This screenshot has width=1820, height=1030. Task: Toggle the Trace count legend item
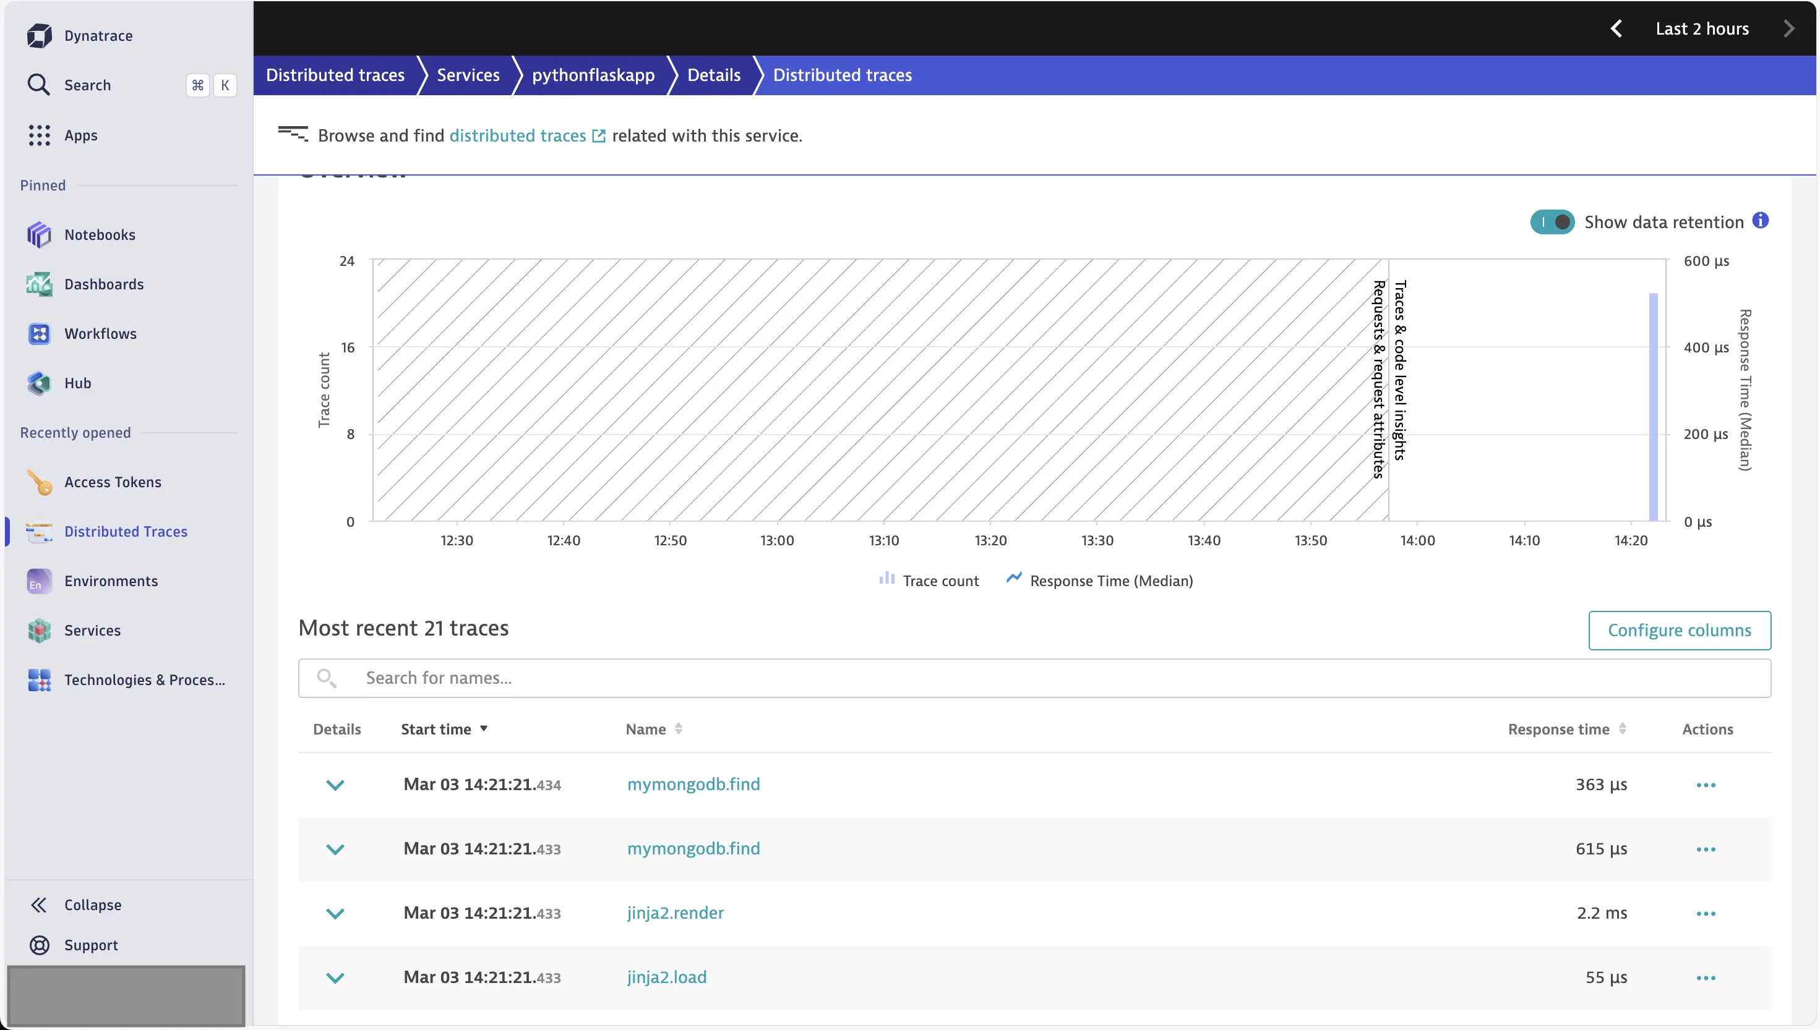pyautogui.click(x=928, y=580)
